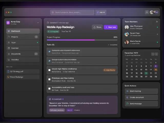The height and width of the screenshot is (123, 164).
Task: Select December 8 in the calendar
Action: [x=156, y=66]
